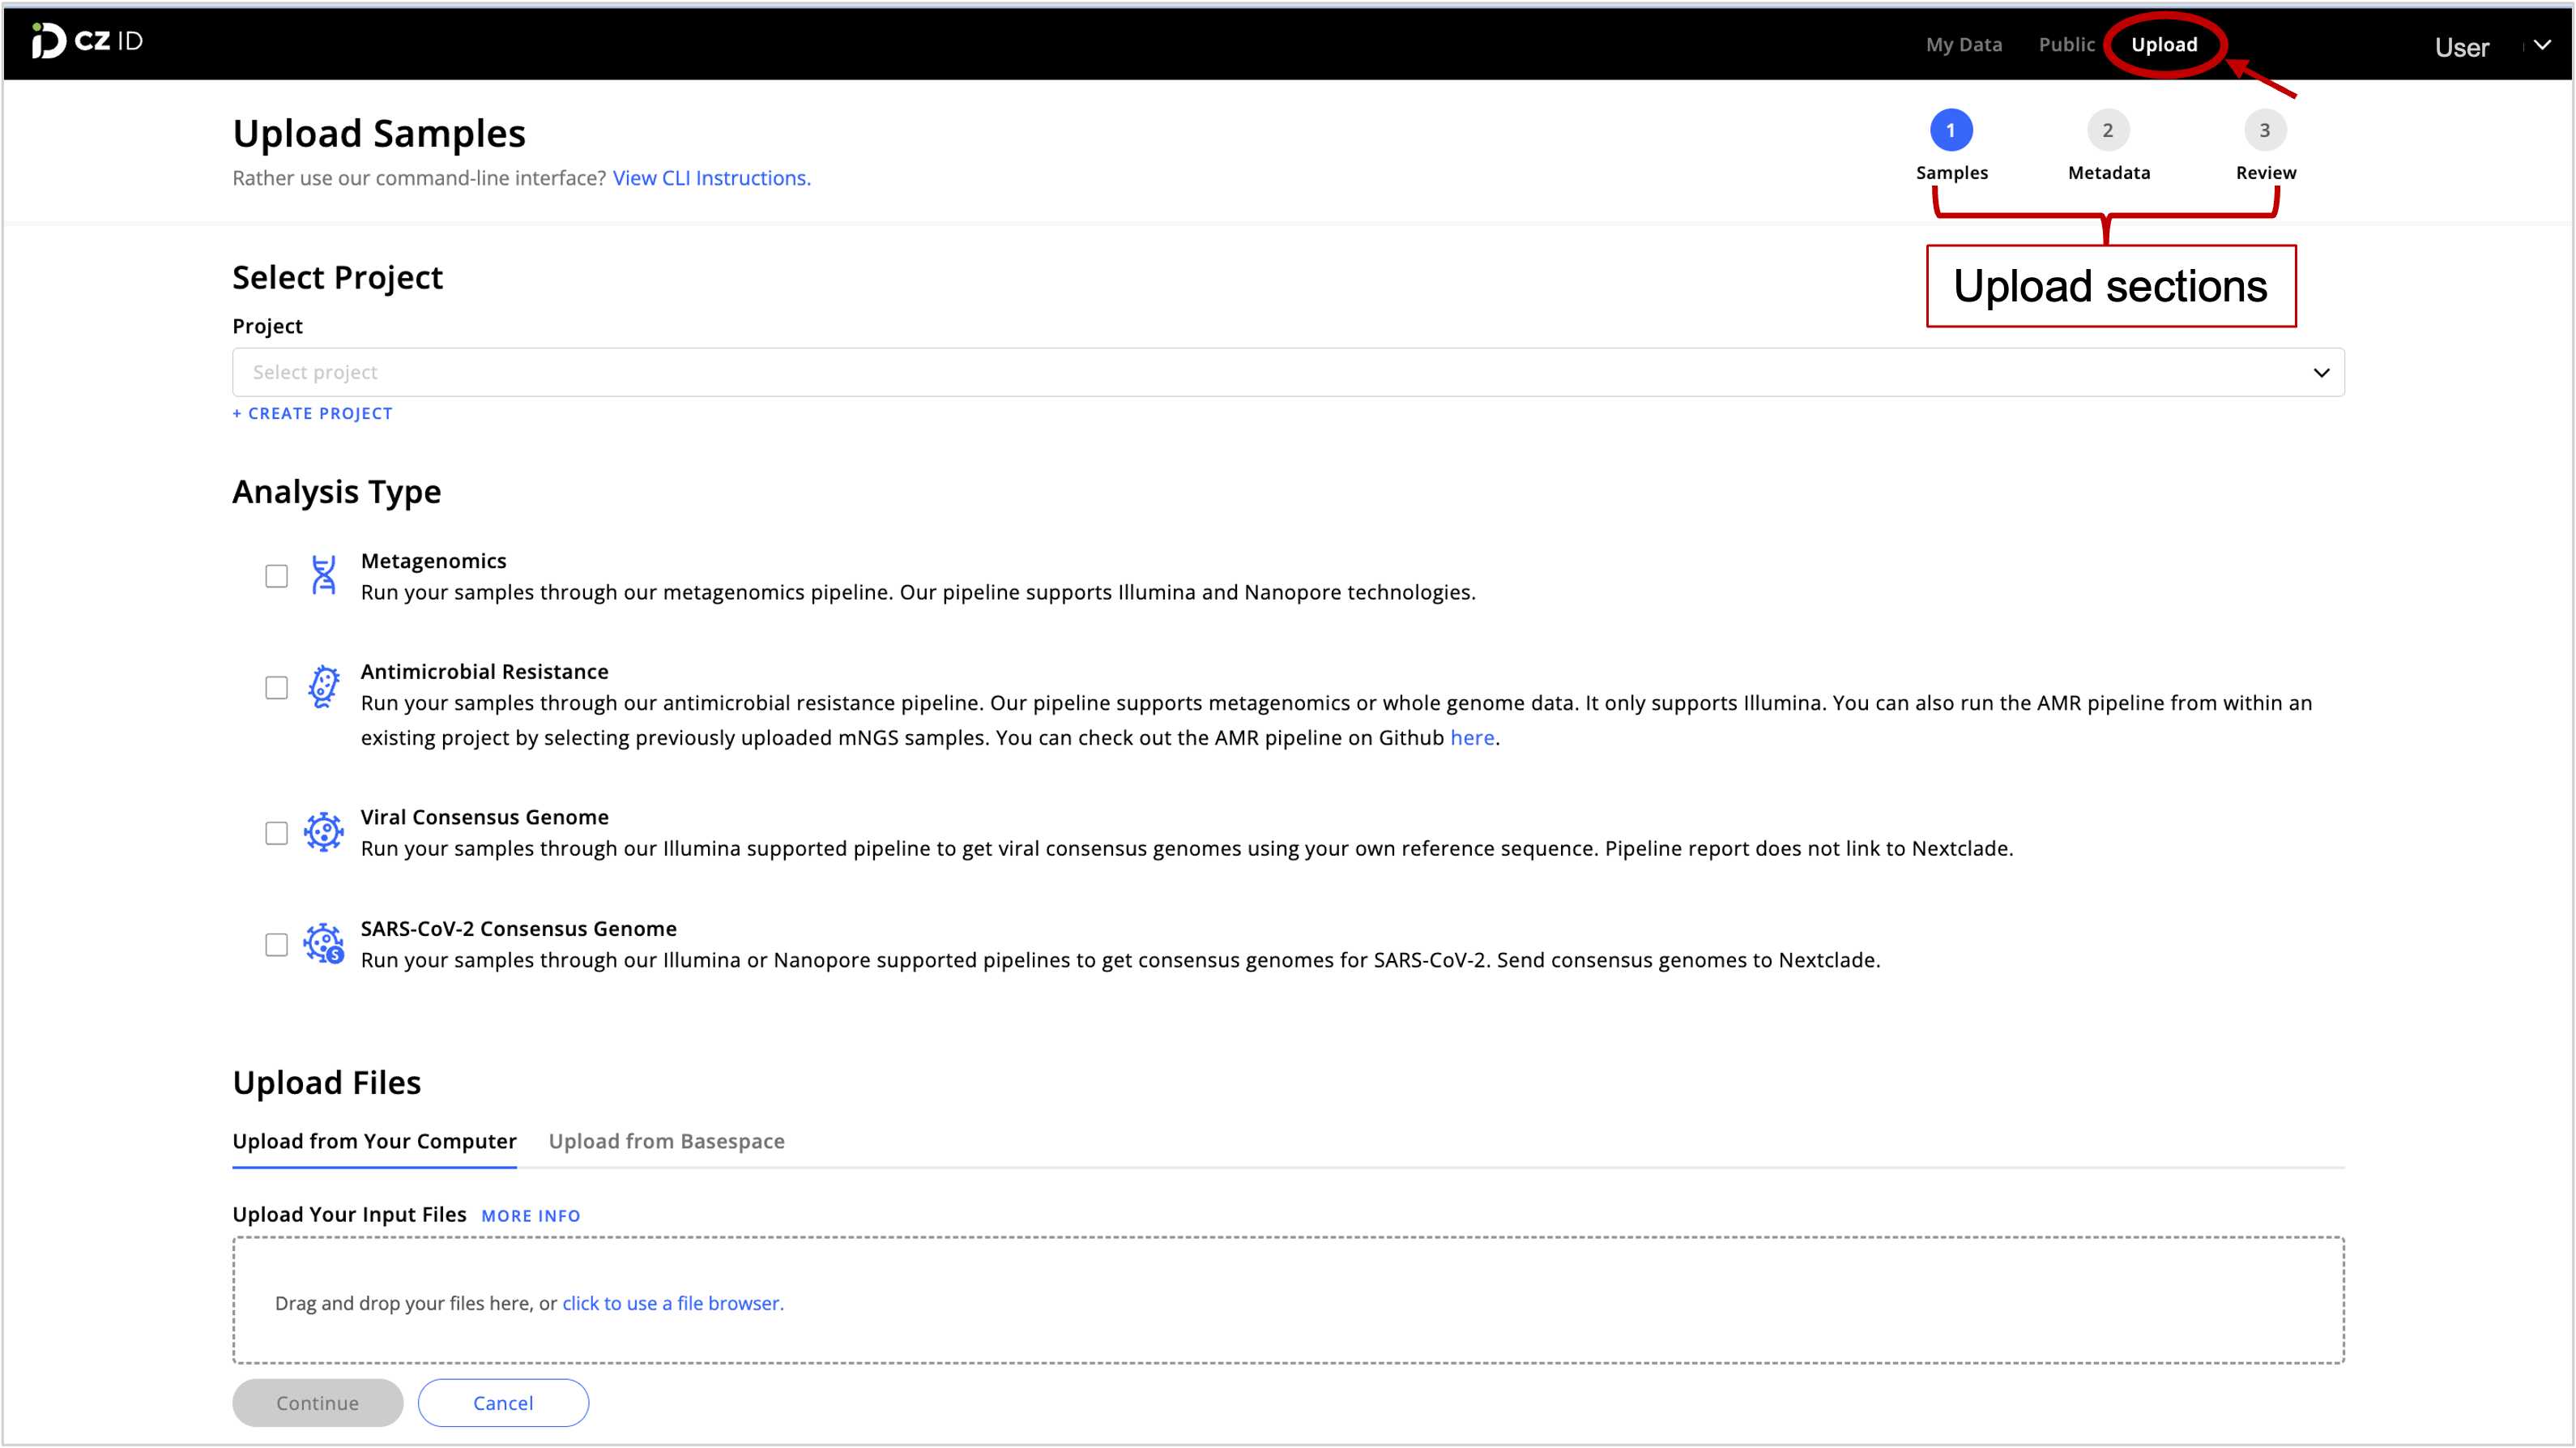Click the Continue button
This screenshot has width=2576, height=1448.
318,1403
